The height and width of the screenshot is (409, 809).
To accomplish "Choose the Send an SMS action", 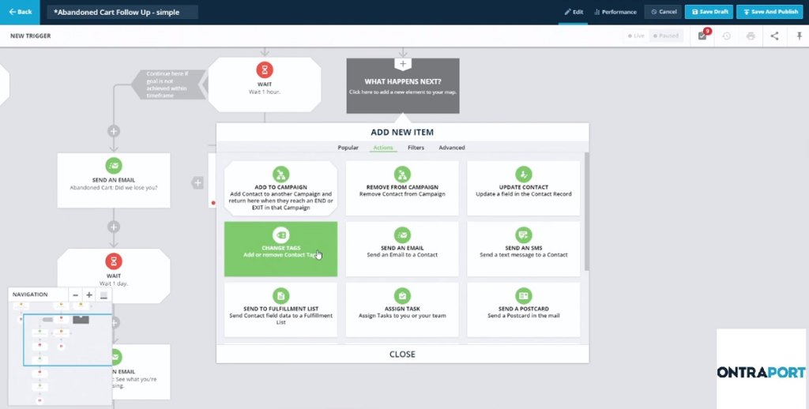I will (523, 249).
